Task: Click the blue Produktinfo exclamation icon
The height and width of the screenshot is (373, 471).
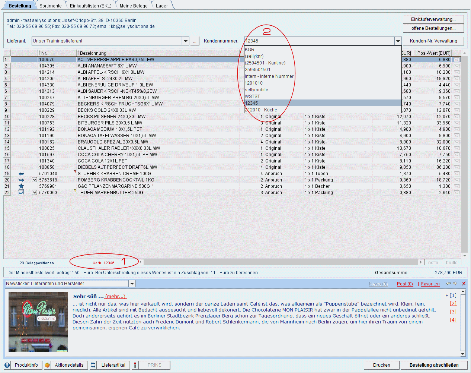Action: 7,365
